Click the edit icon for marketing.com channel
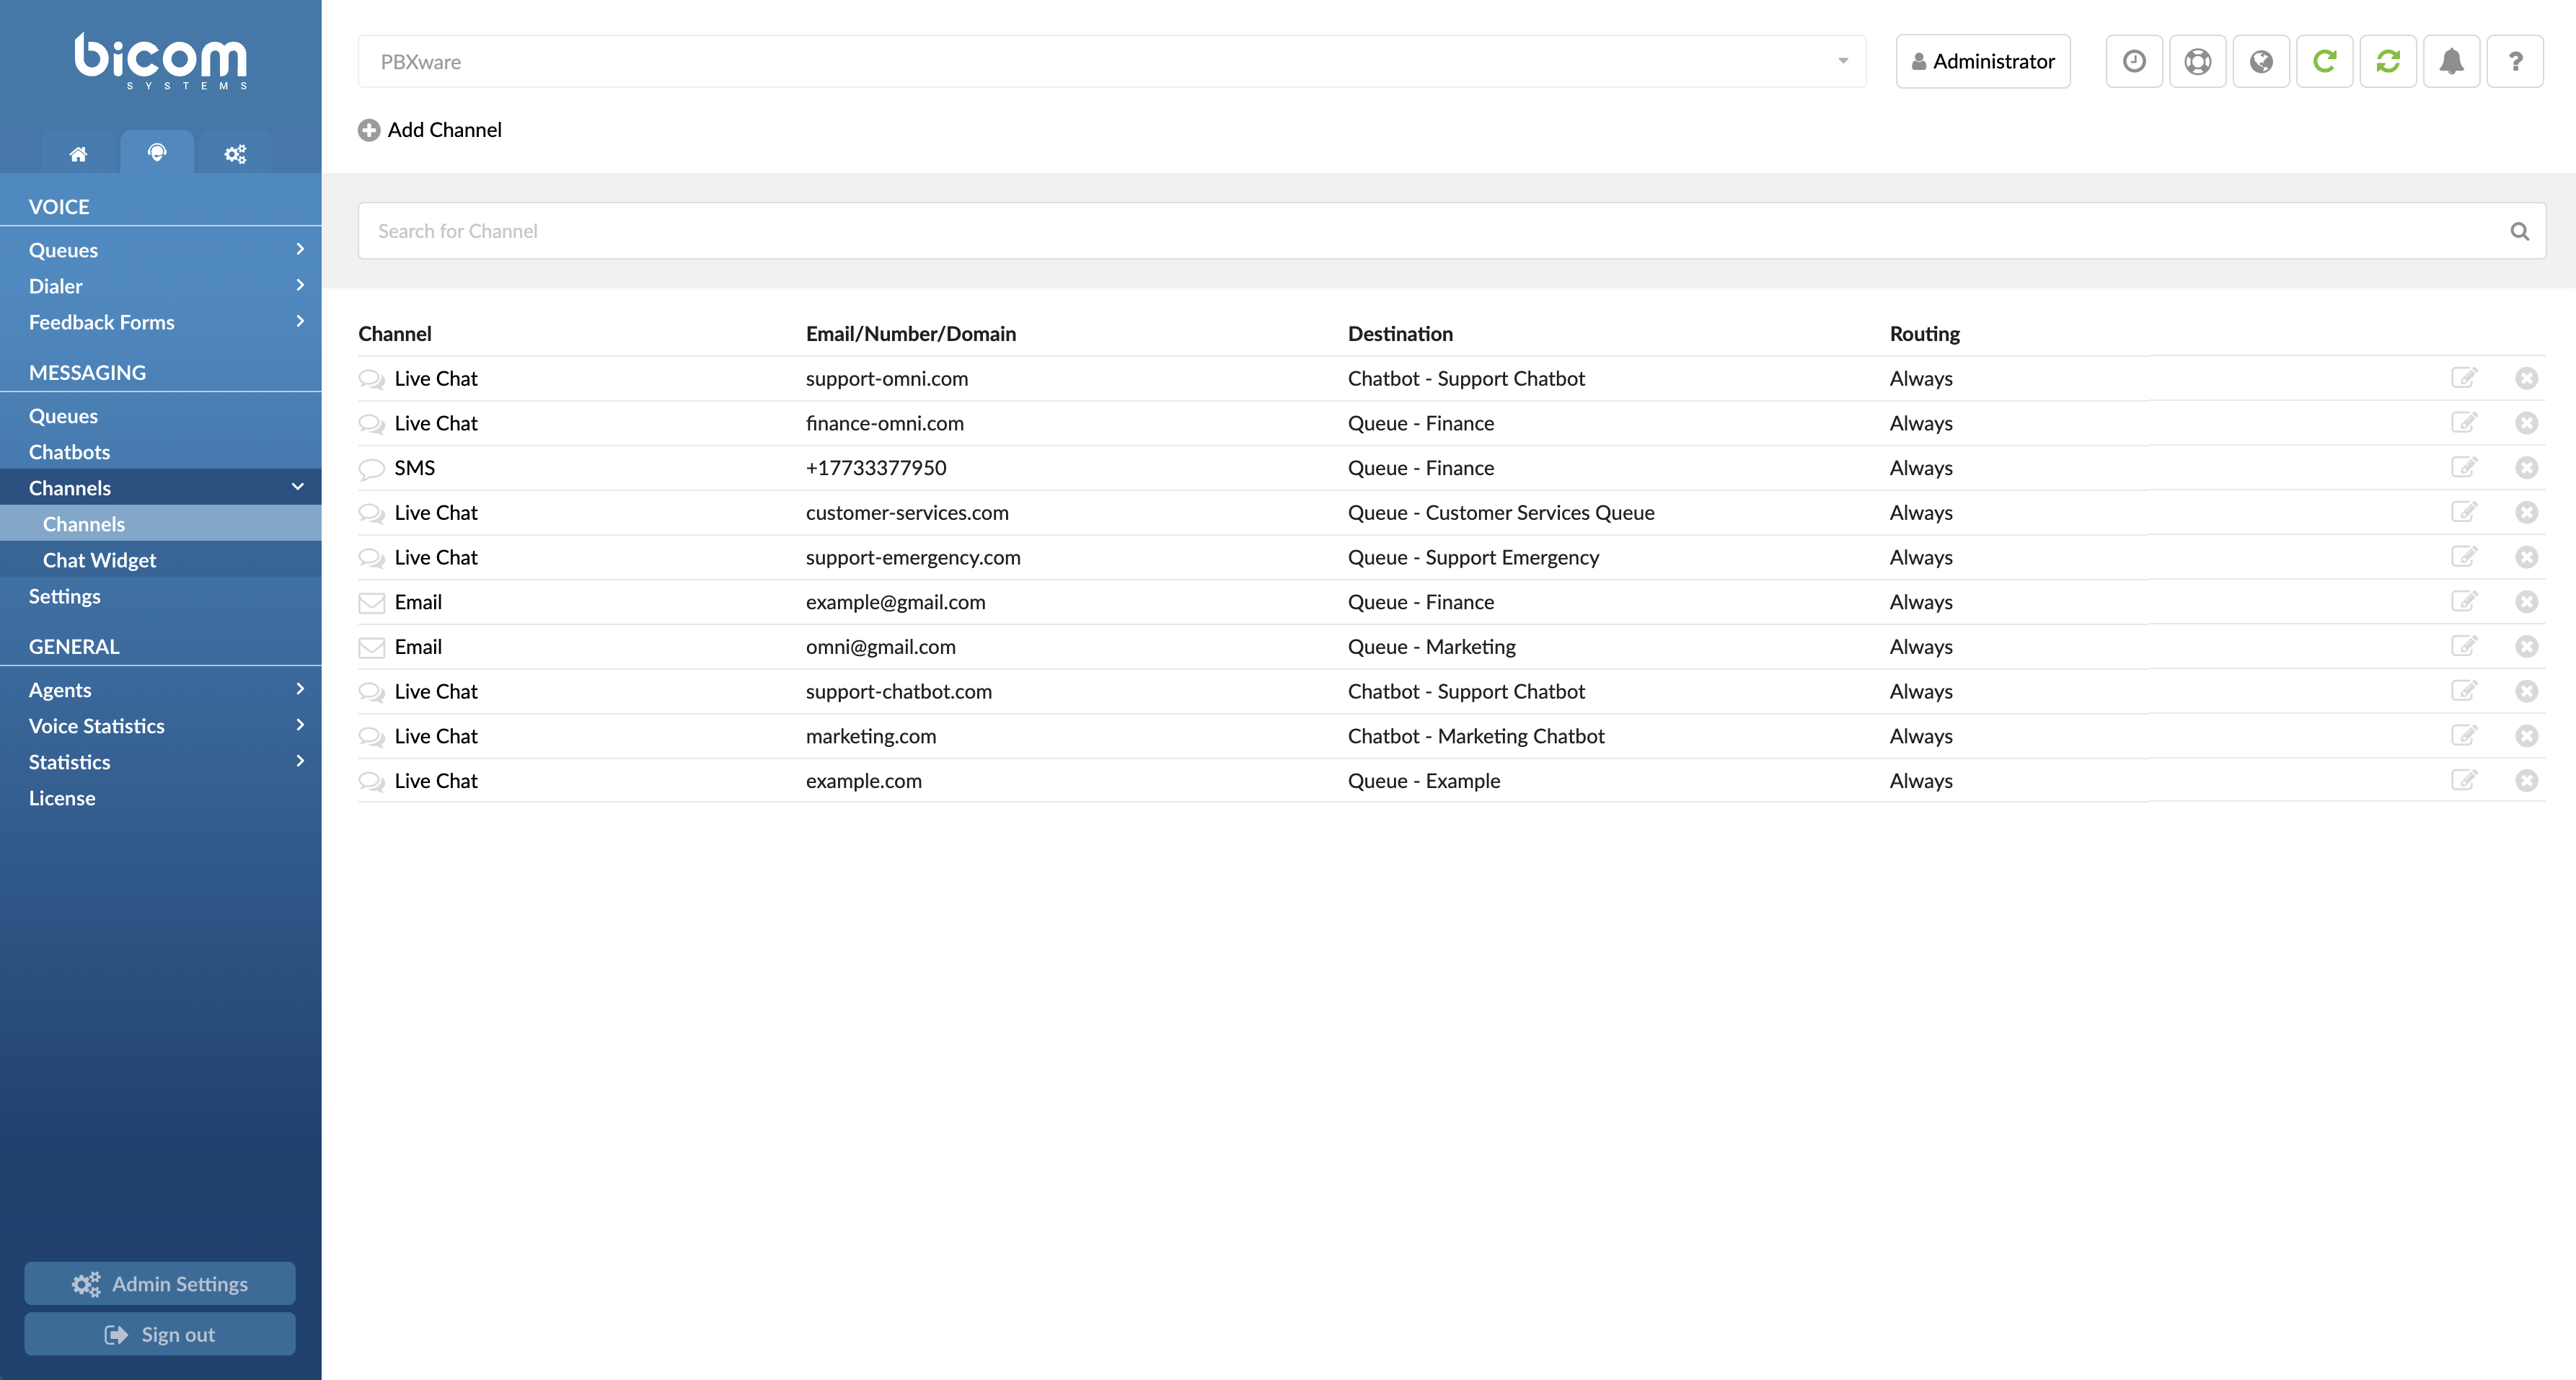The width and height of the screenshot is (2576, 1380). click(2465, 734)
